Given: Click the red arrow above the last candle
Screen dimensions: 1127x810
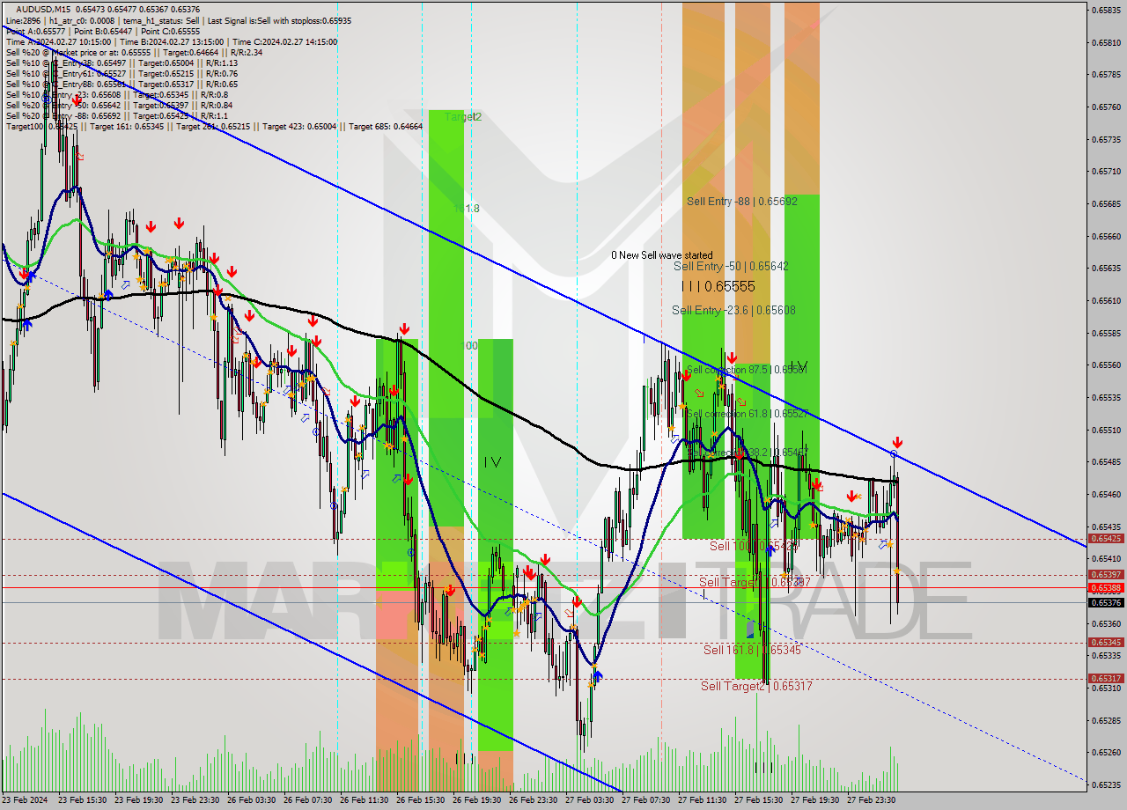Looking at the screenshot, I should pos(897,442).
